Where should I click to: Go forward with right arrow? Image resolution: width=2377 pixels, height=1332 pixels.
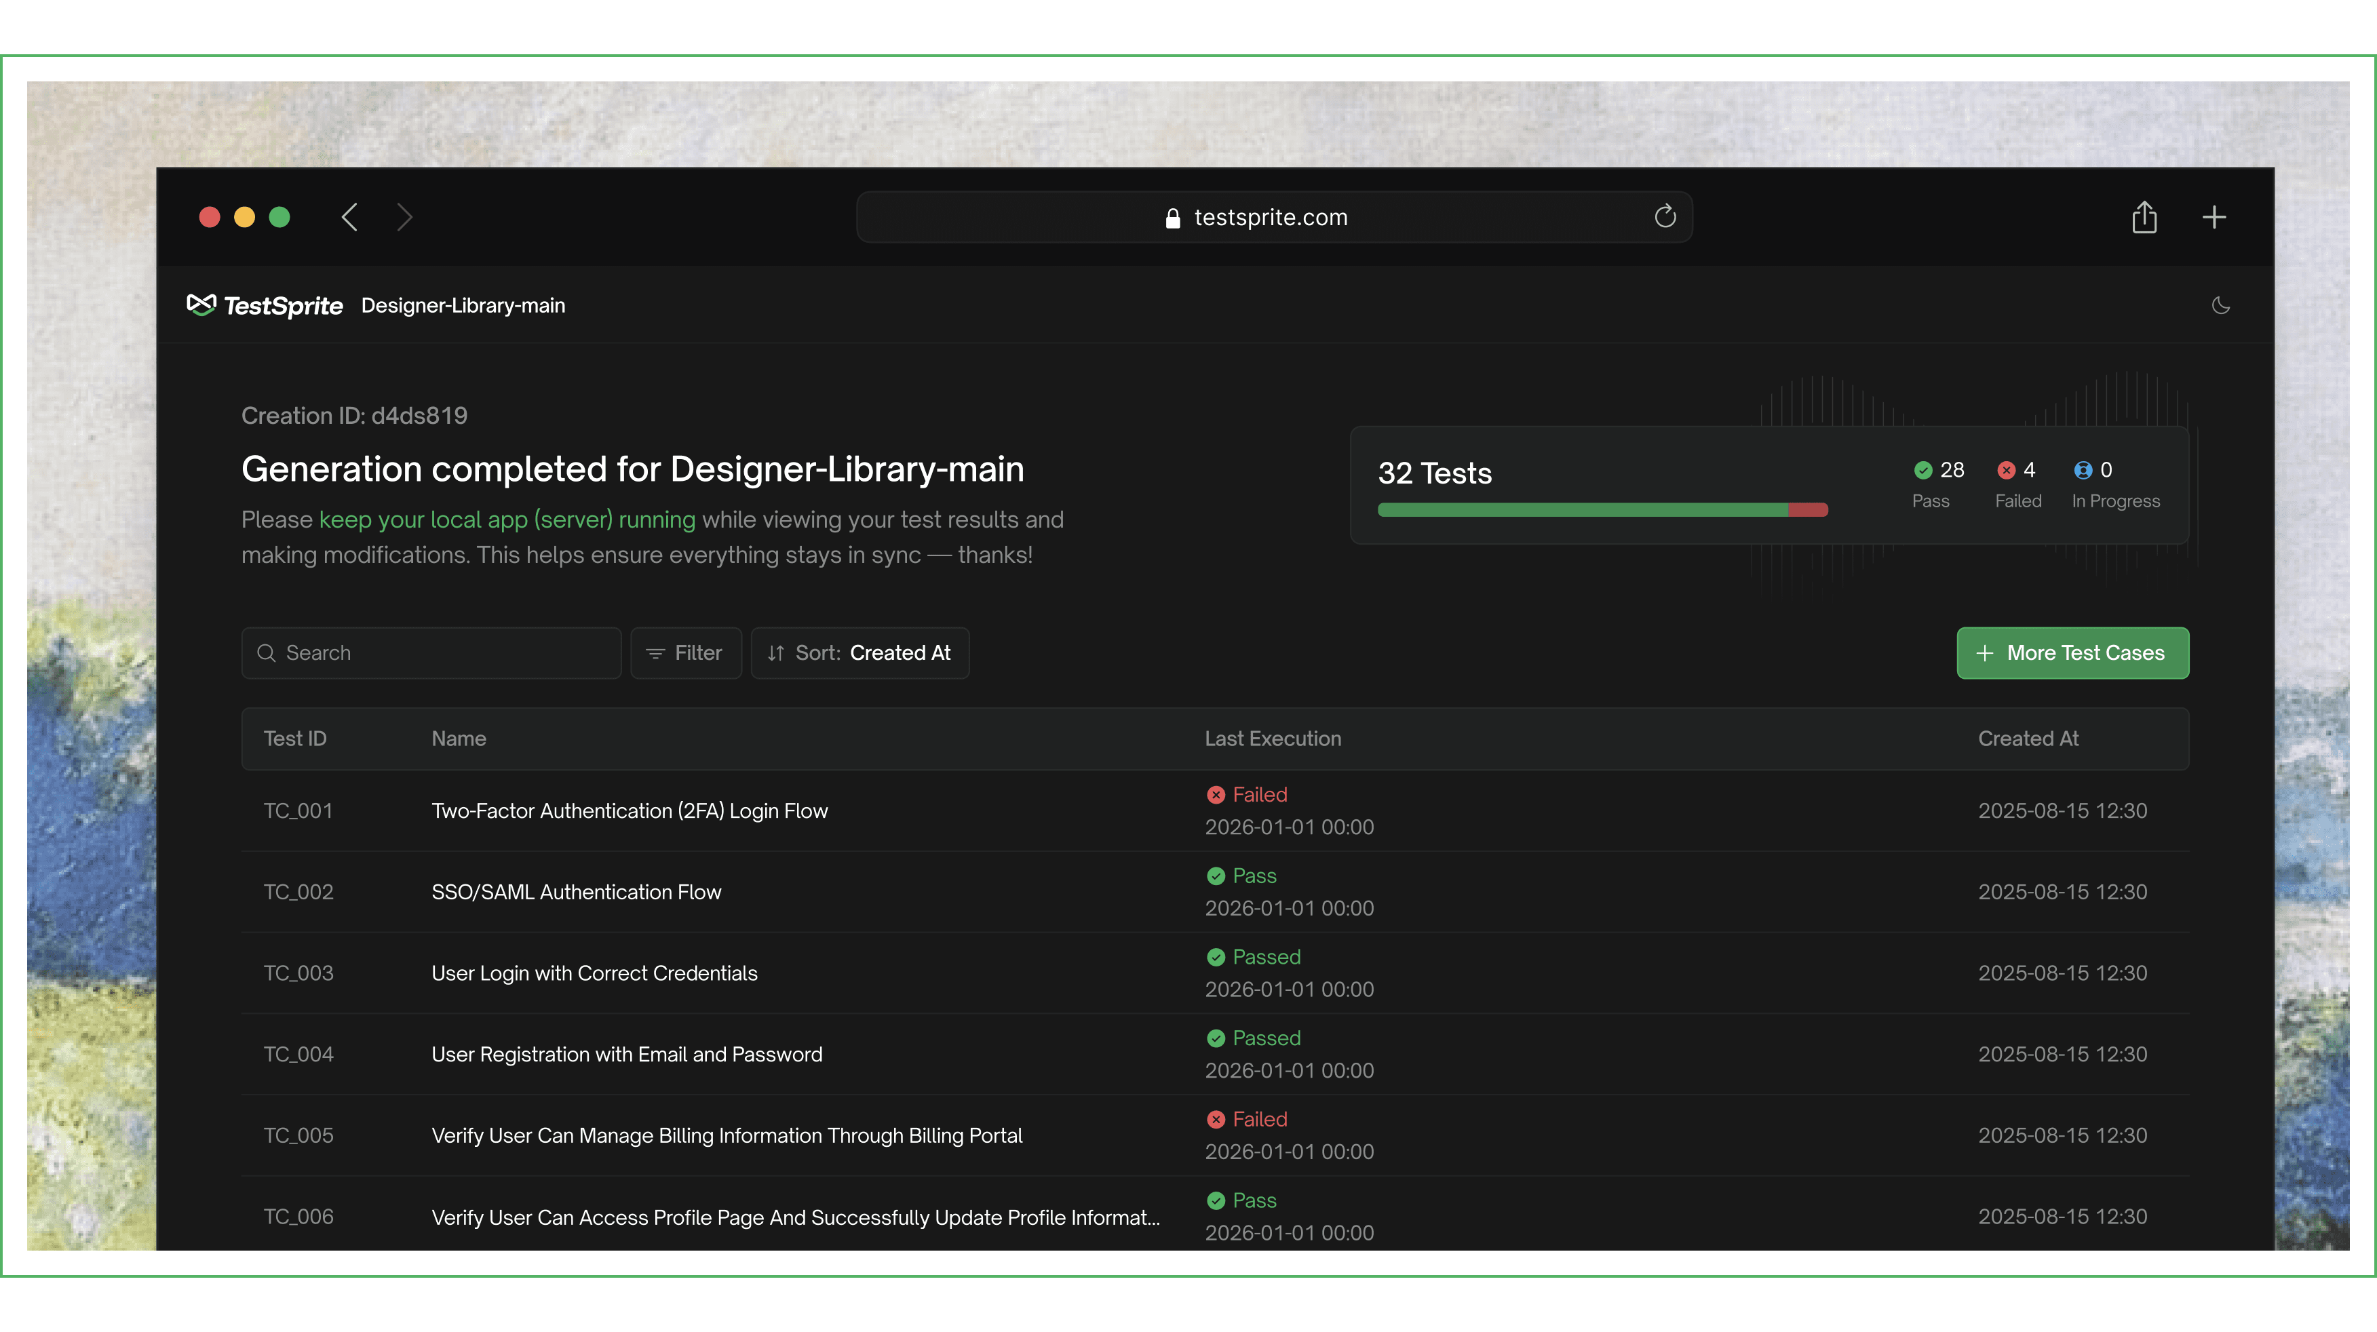pyautogui.click(x=403, y=218)
